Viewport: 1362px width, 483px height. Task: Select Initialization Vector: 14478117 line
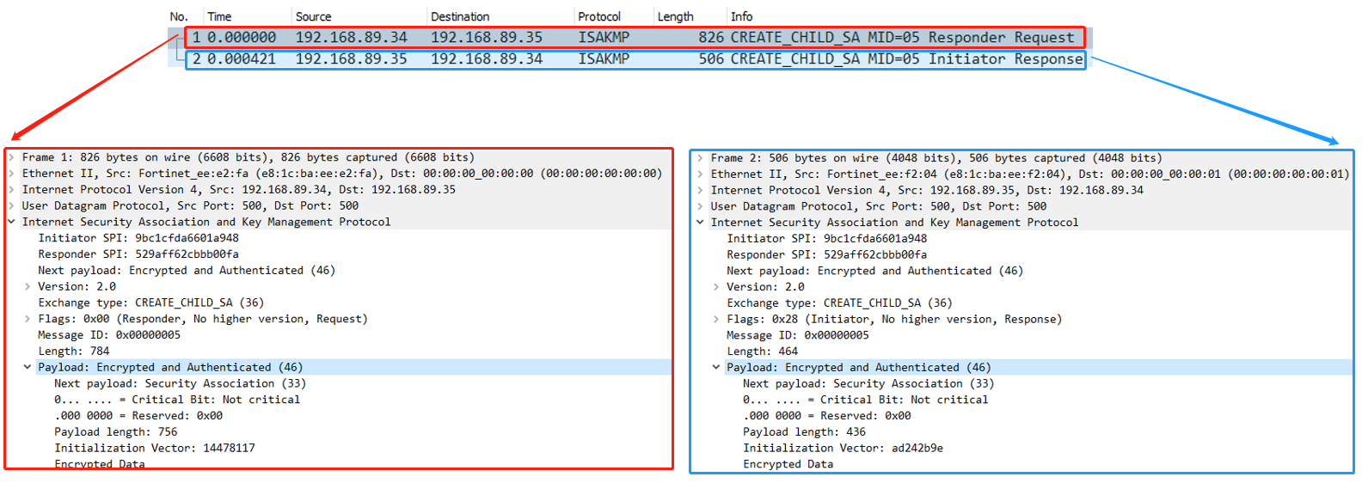click(x=155, y=449)
